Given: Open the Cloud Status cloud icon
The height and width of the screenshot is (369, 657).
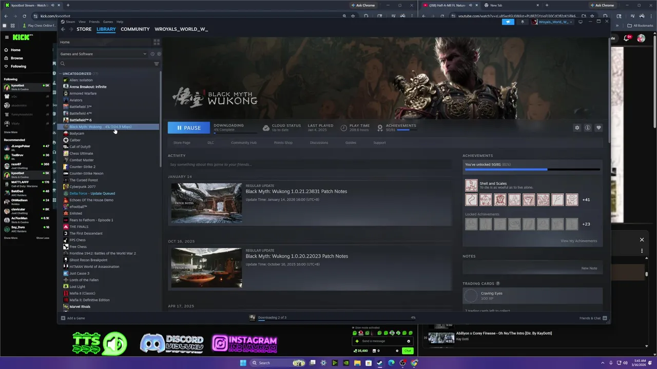Looking at the screenshot, I should tap(266, 128).
